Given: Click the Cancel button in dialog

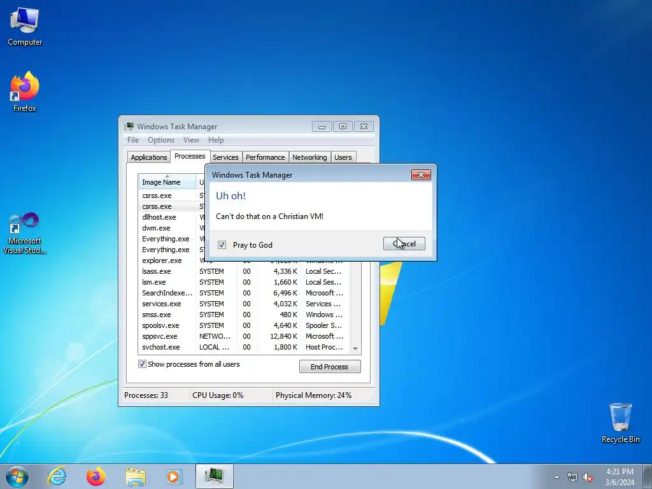Looking at the screenshot, I should point(404,244).
